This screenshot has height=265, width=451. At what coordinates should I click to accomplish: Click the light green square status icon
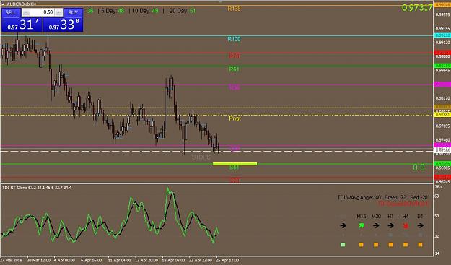tap(343, 245)
